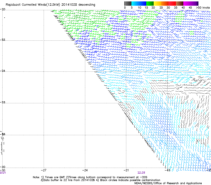Click the -20 latitude axis label

tap(3, 9)
